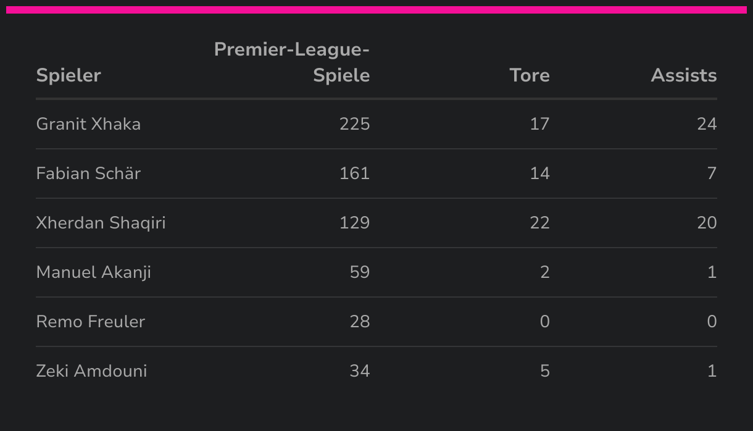Select the Remo Freuler player name
This screenshot has width=753, height=431.
[91, 322]
